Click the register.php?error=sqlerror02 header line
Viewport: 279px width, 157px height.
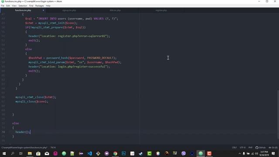(69, 36)
